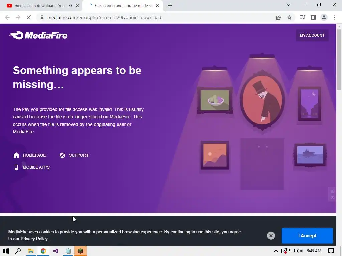Click the 5:49 AM clock

[x=314, y=251]
